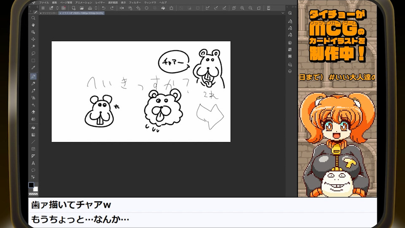
Task: Activate the Text tool
Action: click(33, 163)
